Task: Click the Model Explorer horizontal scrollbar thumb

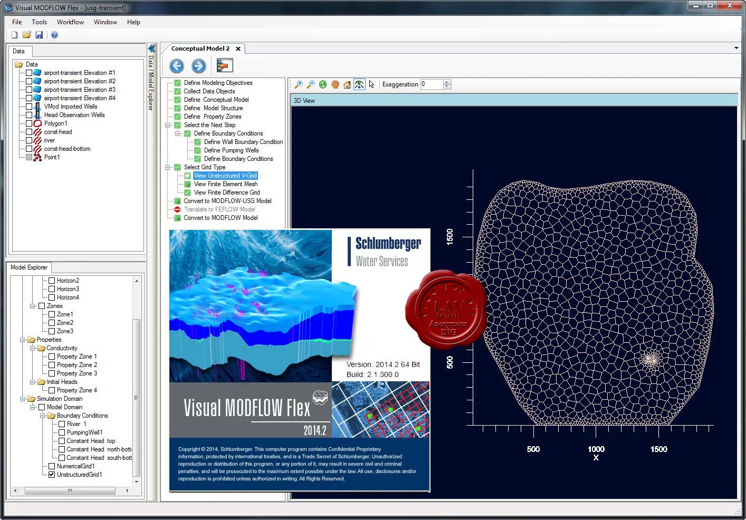Action: coord(70,490)
